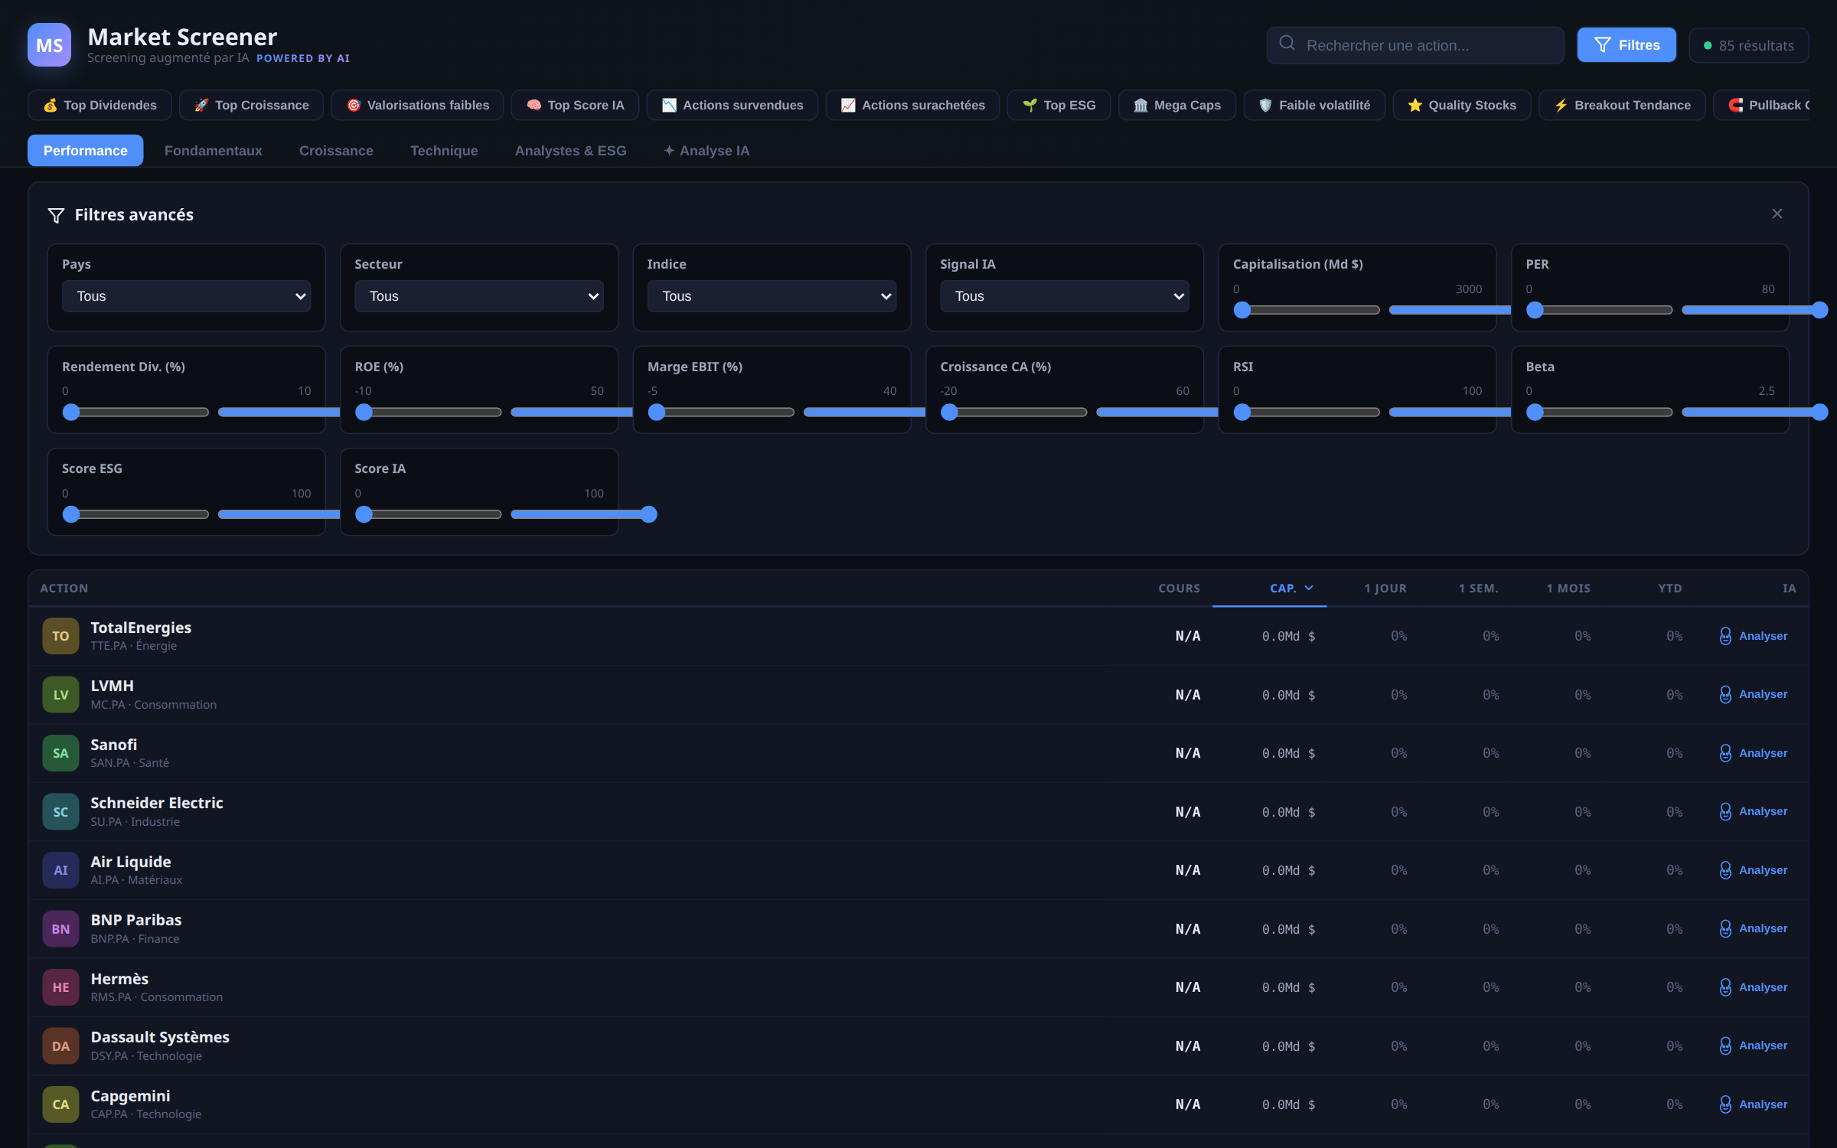
Task: Switch to the Fondamentaux tab
Action: coord(214,151)
